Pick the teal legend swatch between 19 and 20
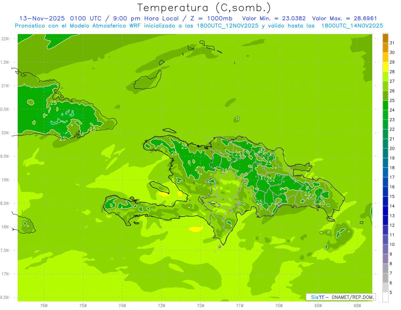This screenshot has width=401, height=310. point(385,153)
